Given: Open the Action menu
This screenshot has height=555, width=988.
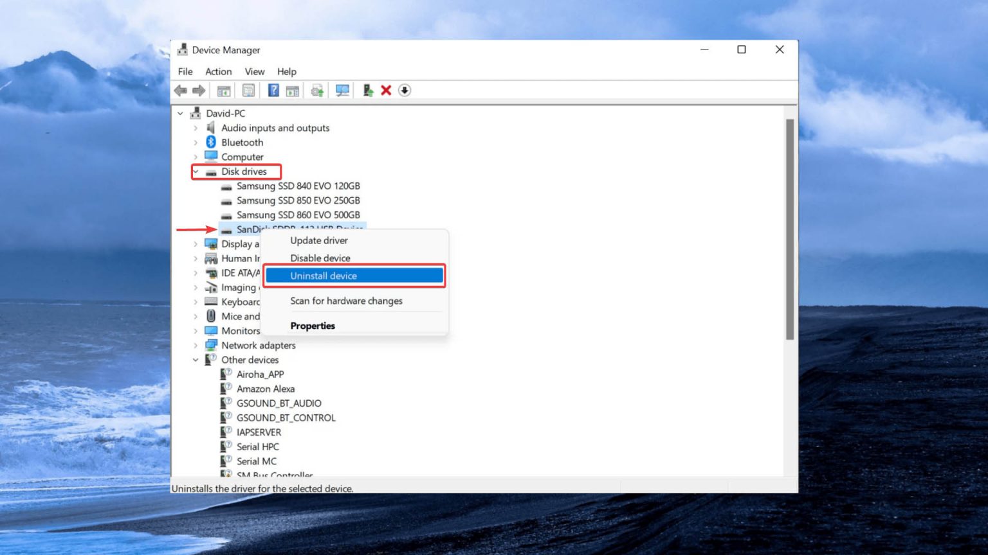Looking at the screenshot, I should pyautogui.click(x=218, y=71).
